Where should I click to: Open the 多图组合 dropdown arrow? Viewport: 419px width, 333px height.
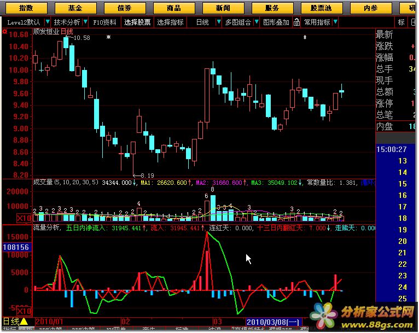(x=257, y=22)
